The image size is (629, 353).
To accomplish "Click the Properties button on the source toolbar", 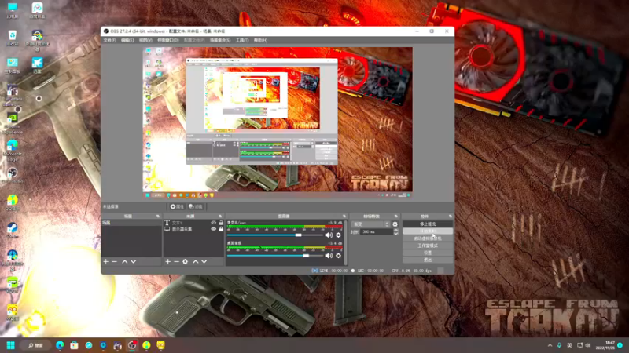I will click(x=176, y=206).
